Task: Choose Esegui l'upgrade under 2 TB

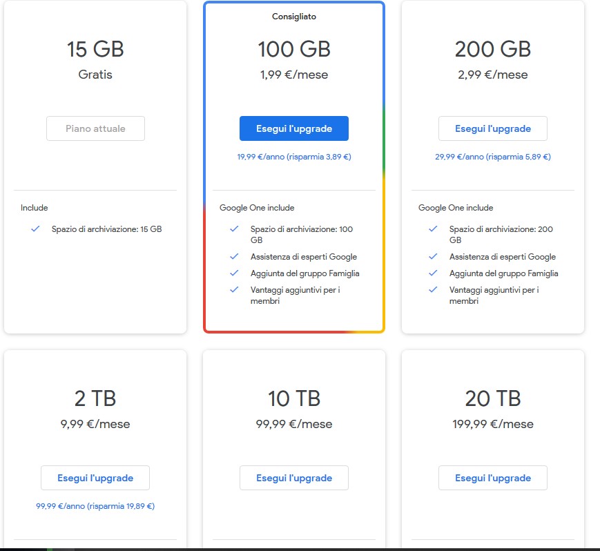Action: tap(95, 478)
